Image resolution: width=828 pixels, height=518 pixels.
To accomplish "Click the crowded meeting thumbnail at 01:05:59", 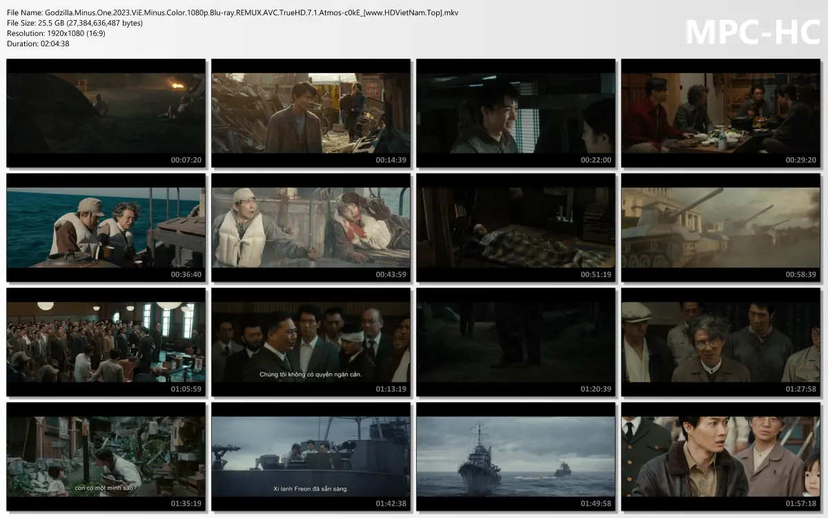I will pos(107,343).
